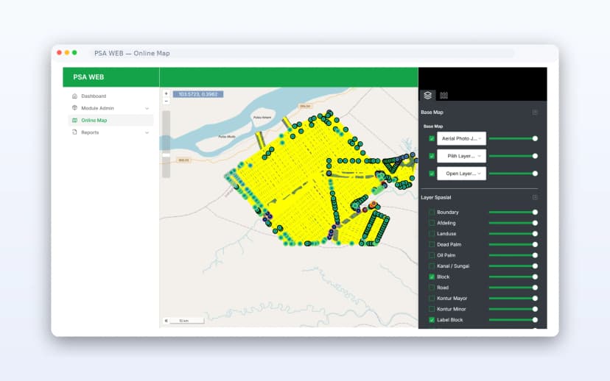Screen dimensions: 610x381
Task: Enable the Landuse layer checkbox
Action: click(432, 234)
